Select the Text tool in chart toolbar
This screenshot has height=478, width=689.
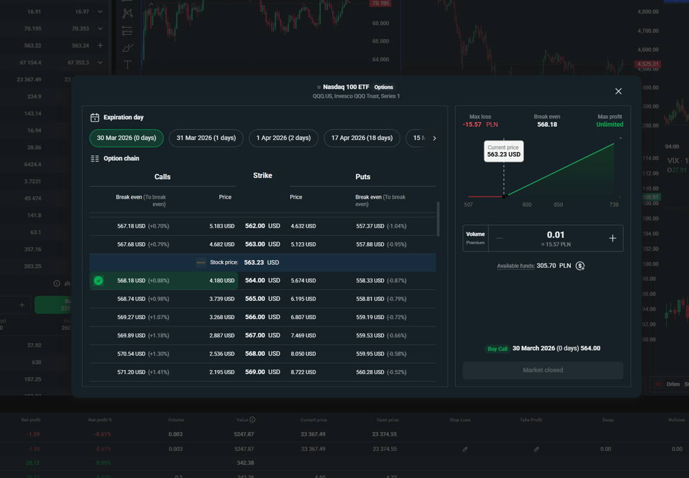tap(127, 64)
